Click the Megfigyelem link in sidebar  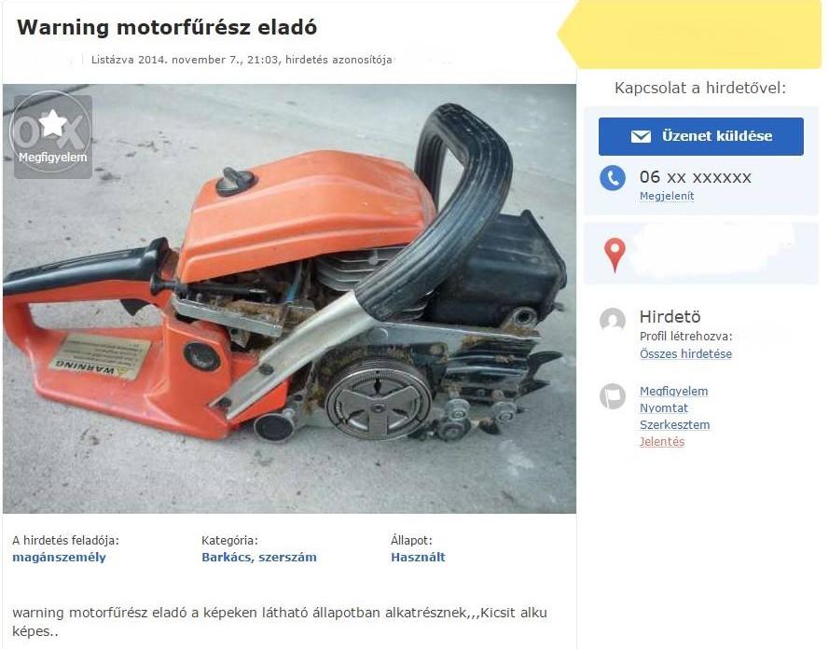pyautogui.click(x=673, y=391)
